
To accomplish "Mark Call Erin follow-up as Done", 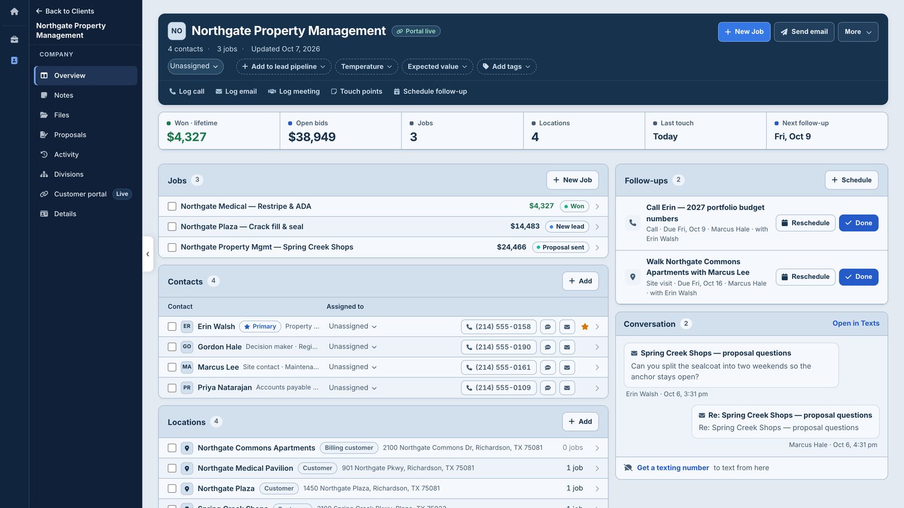I will (858, 223).
